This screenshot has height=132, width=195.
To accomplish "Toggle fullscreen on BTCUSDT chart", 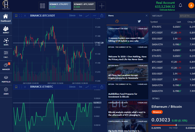I will (21, 15).
